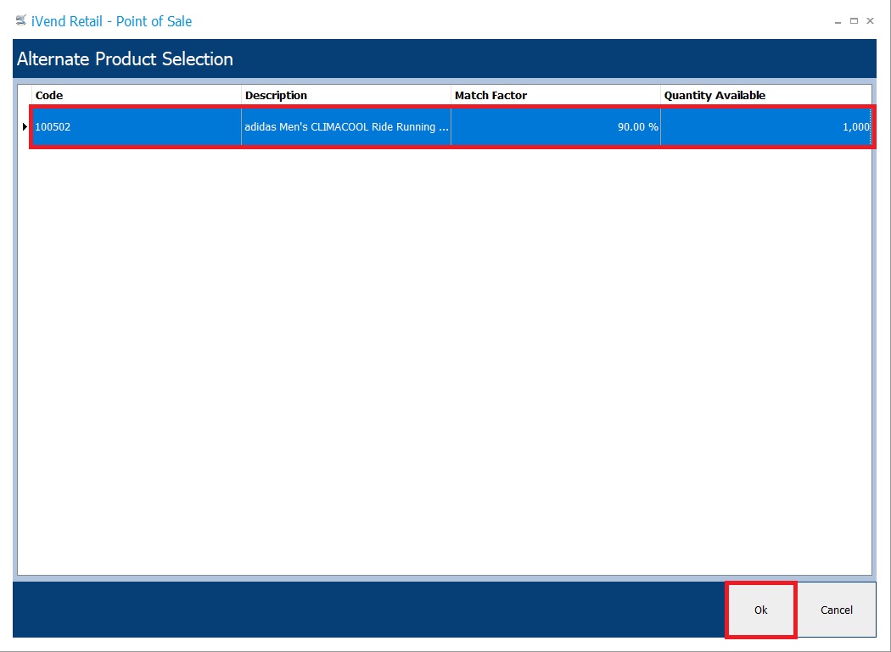This screenshot has height=652, width=891.
Task: Cancel the alternate product selection
Action: coord(836,610)
